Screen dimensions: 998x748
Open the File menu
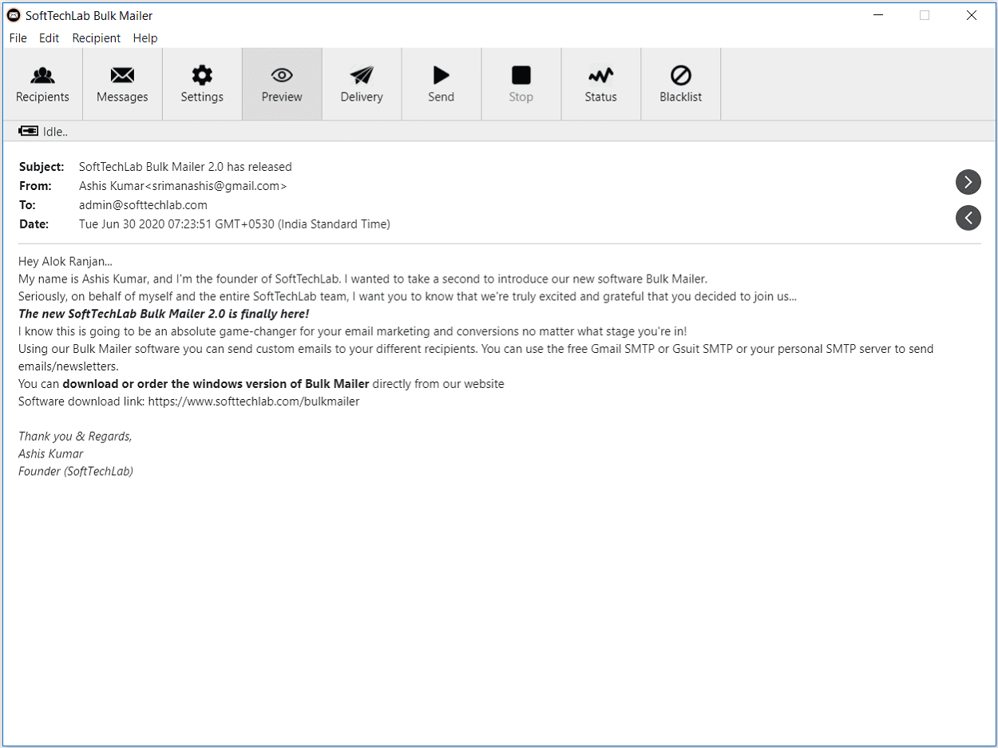point(18,38)
